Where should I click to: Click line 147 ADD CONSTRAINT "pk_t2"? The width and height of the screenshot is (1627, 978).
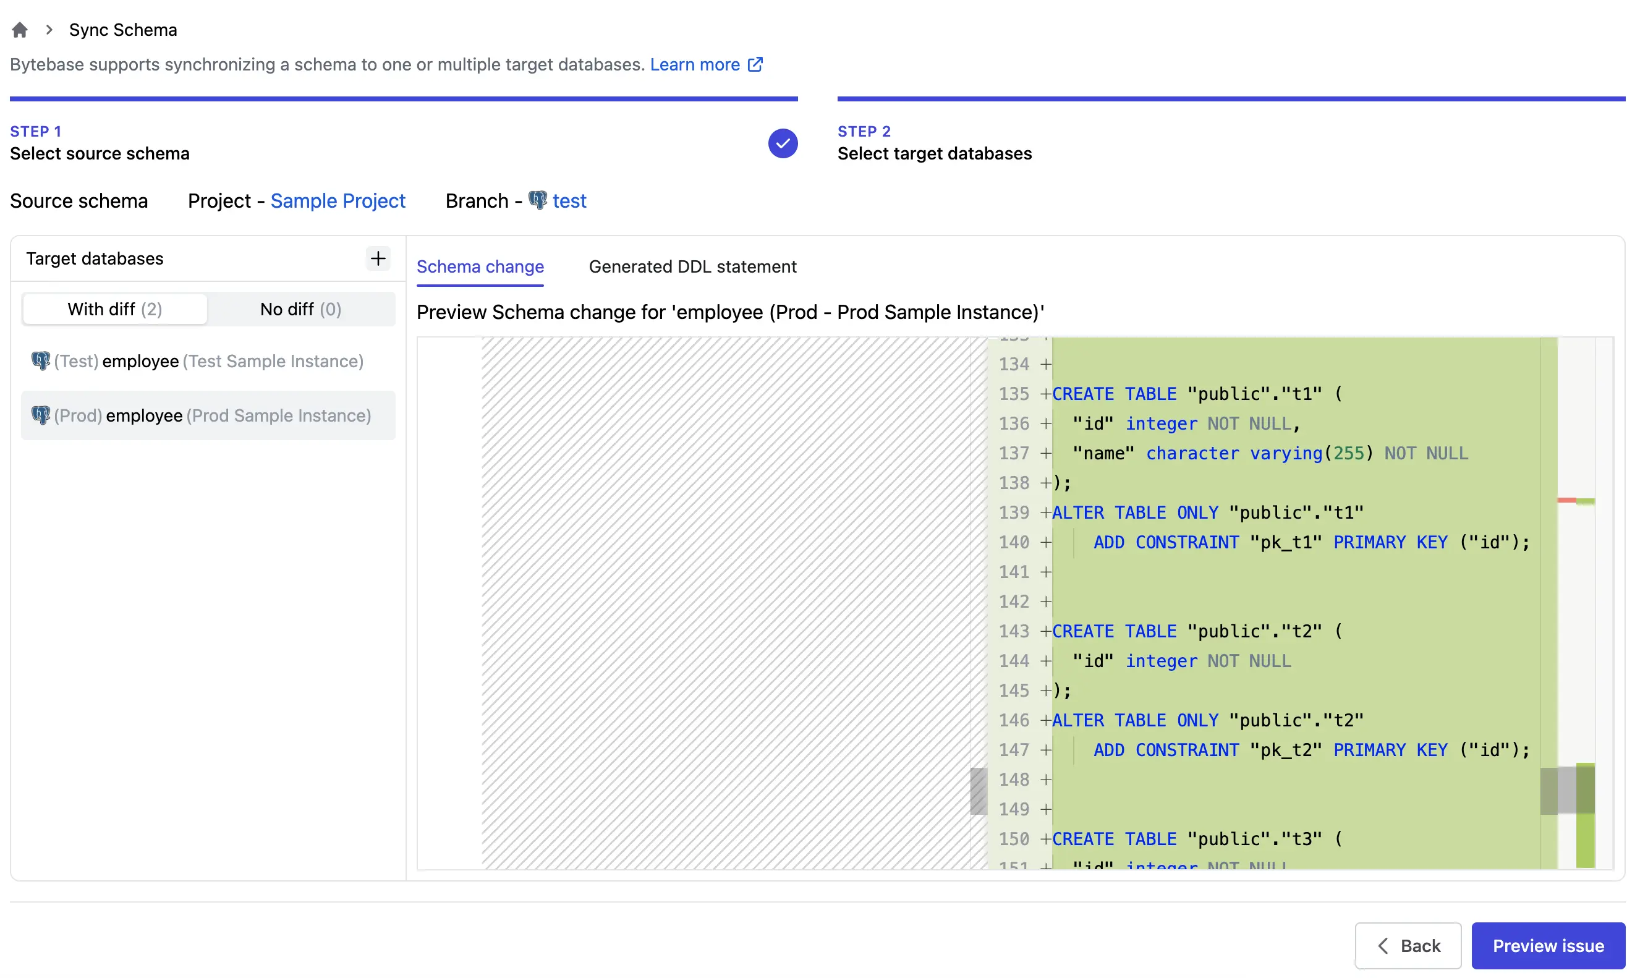1311,749
